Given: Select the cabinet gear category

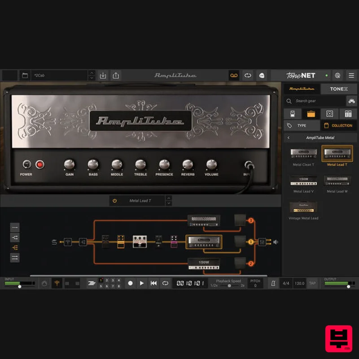Looking at the screenshot, I should click(329, 114).
